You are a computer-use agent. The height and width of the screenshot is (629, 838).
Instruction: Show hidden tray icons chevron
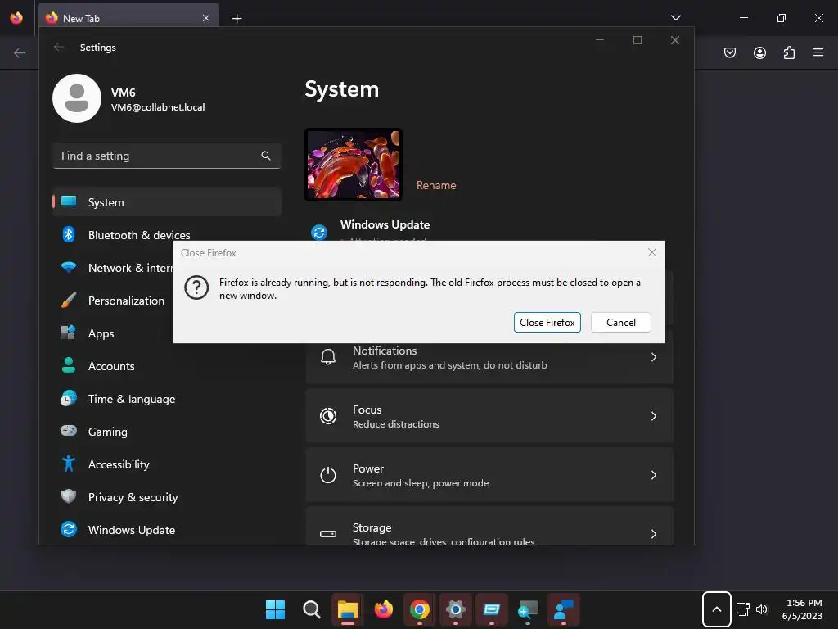click(717, 609)
